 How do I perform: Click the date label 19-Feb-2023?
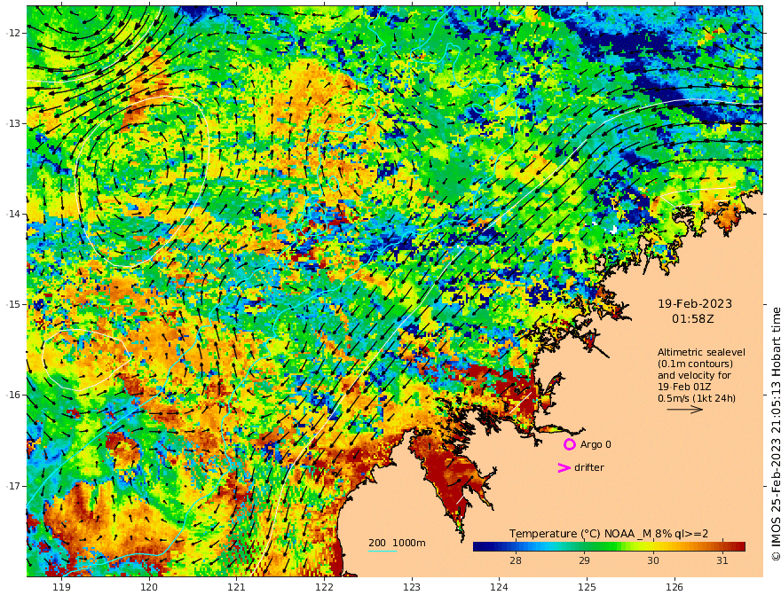pyautogui.click(x=695, y=304)
